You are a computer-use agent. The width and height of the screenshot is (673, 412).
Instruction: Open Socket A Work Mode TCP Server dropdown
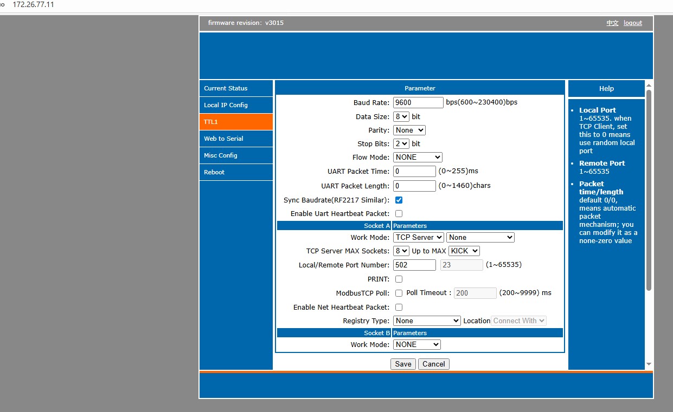(419, 237)
